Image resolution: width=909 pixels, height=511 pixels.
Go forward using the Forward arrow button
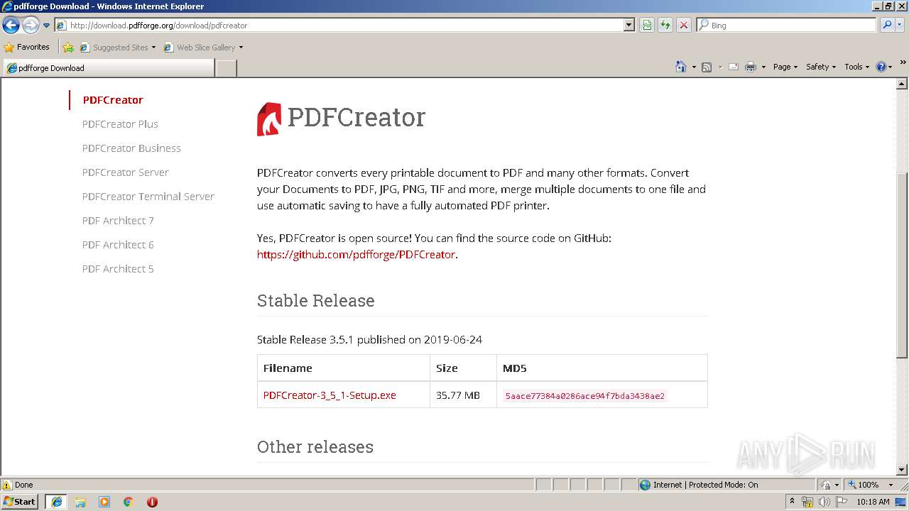pyautogui.click(x=31, y=26)
